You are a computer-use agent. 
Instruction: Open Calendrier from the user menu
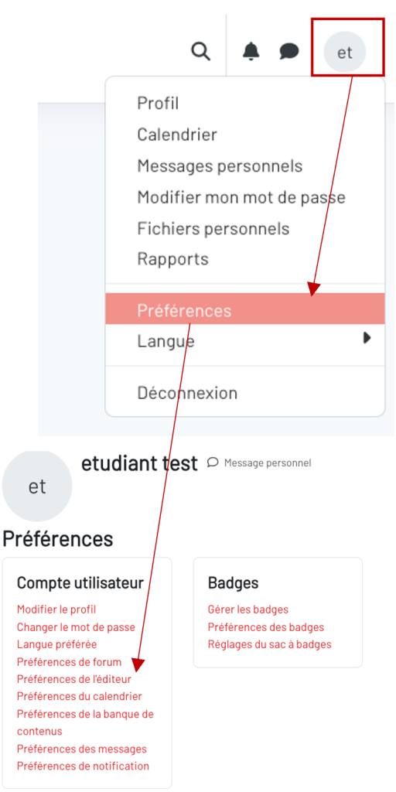click(x=177, y=135)
